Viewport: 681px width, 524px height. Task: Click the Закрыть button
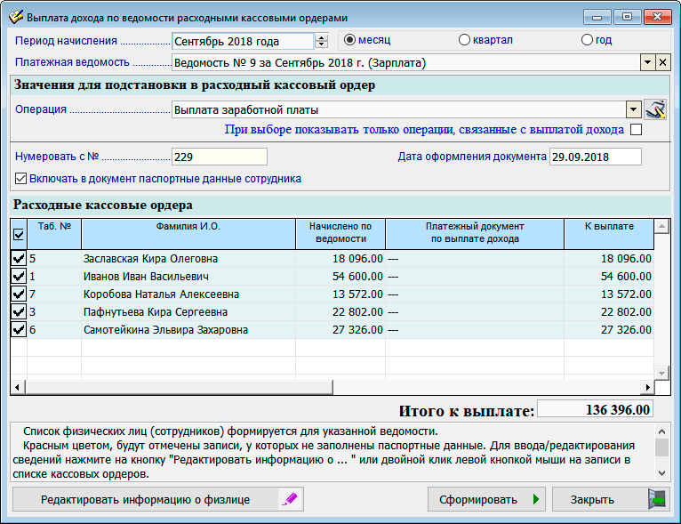611,499
